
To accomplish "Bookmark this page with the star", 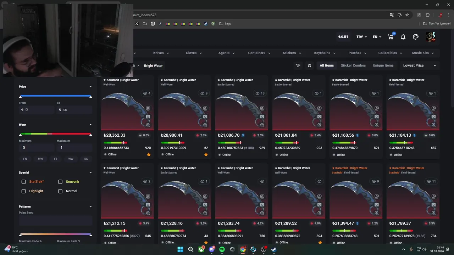I will point(407,15).
